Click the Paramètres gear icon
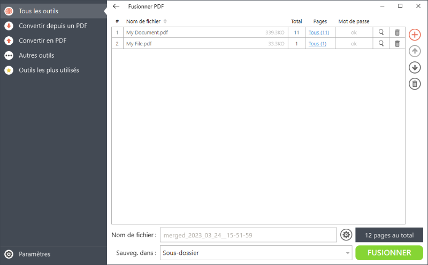The height and width of the screenshot is (265, 428). 9,254
